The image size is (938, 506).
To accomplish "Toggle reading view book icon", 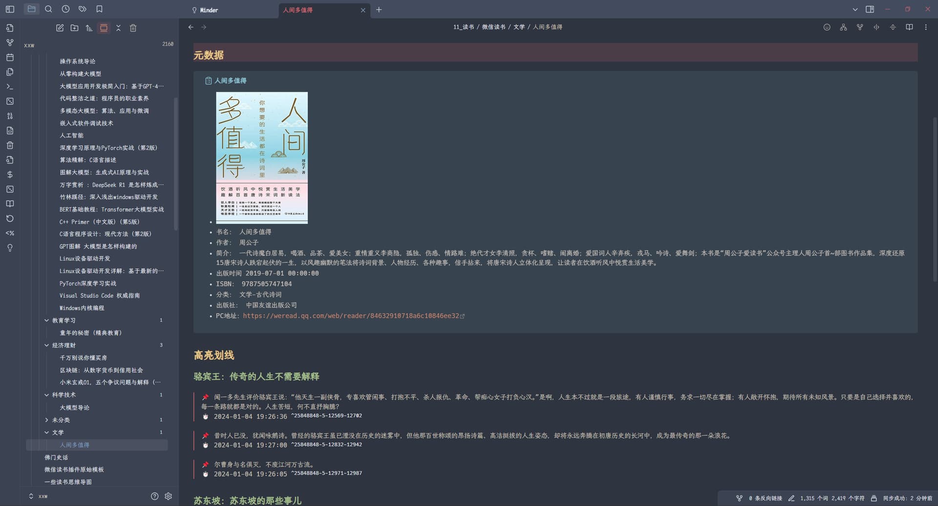I will pos(909,27).
